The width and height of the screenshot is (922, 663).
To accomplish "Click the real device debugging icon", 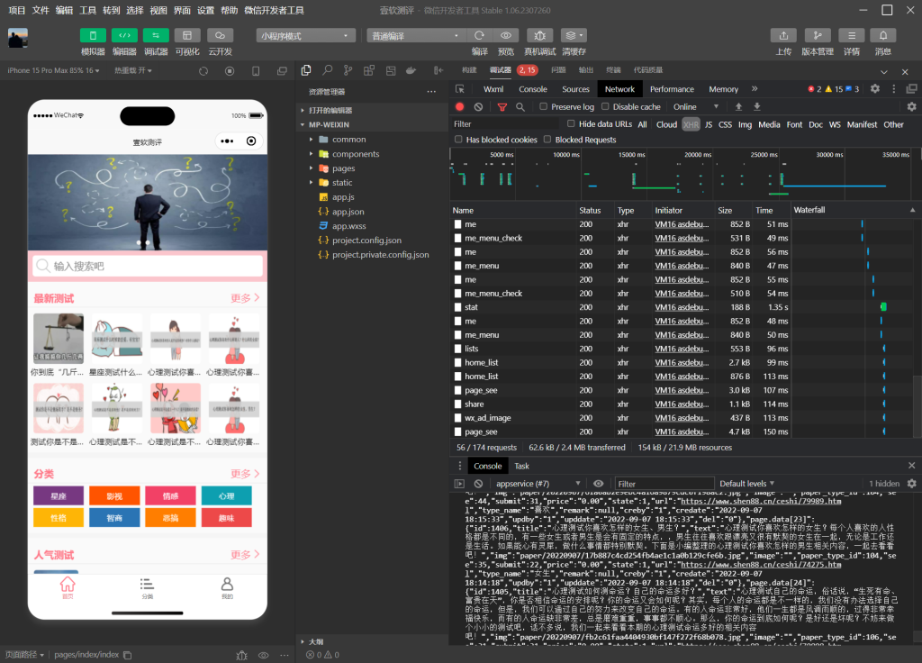I will pyautogui.click(x=539, y=35).
